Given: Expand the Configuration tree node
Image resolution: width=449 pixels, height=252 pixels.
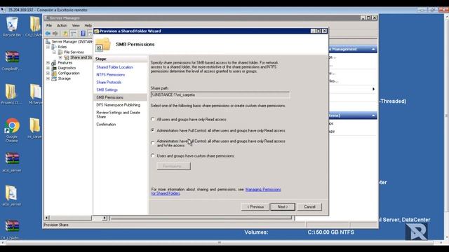Looking at the screenshot, I should tap(48, 73).
